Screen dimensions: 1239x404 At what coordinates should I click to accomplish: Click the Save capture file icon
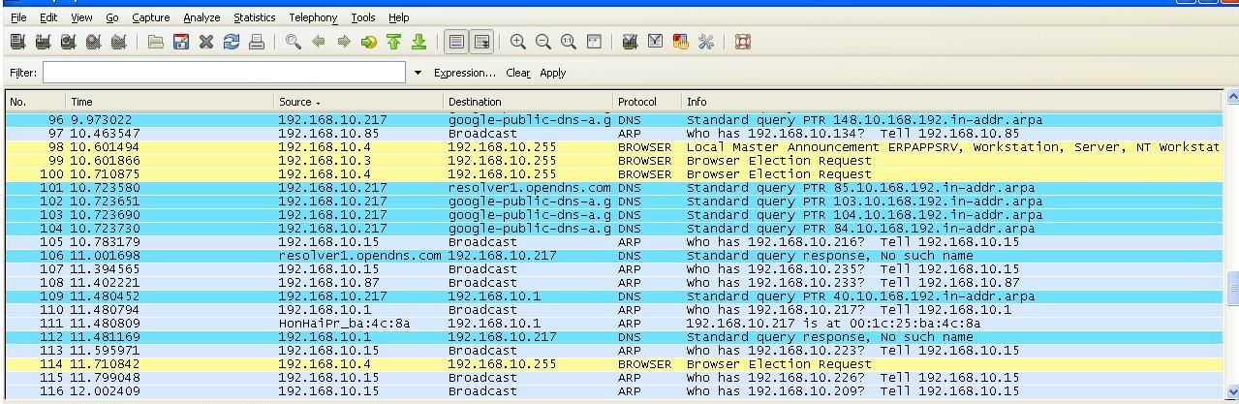coord(181,42)
